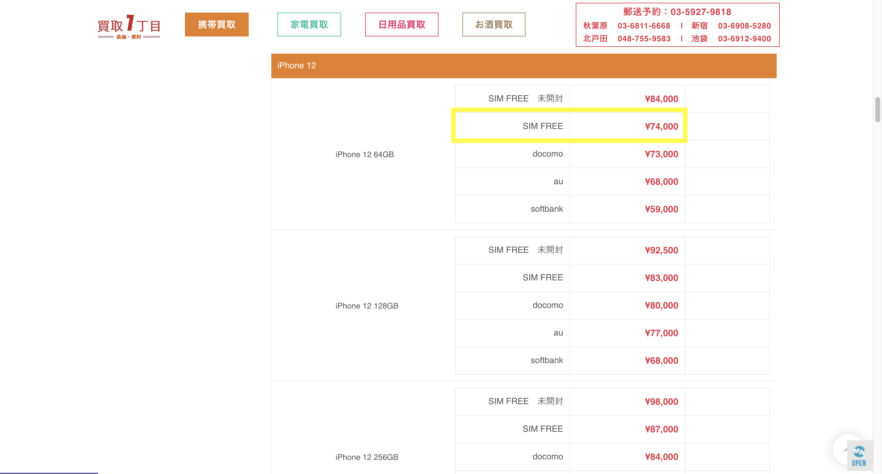
Task: Click the 新宿 phone number 03-6908-5280
Action: pos(744,26)
